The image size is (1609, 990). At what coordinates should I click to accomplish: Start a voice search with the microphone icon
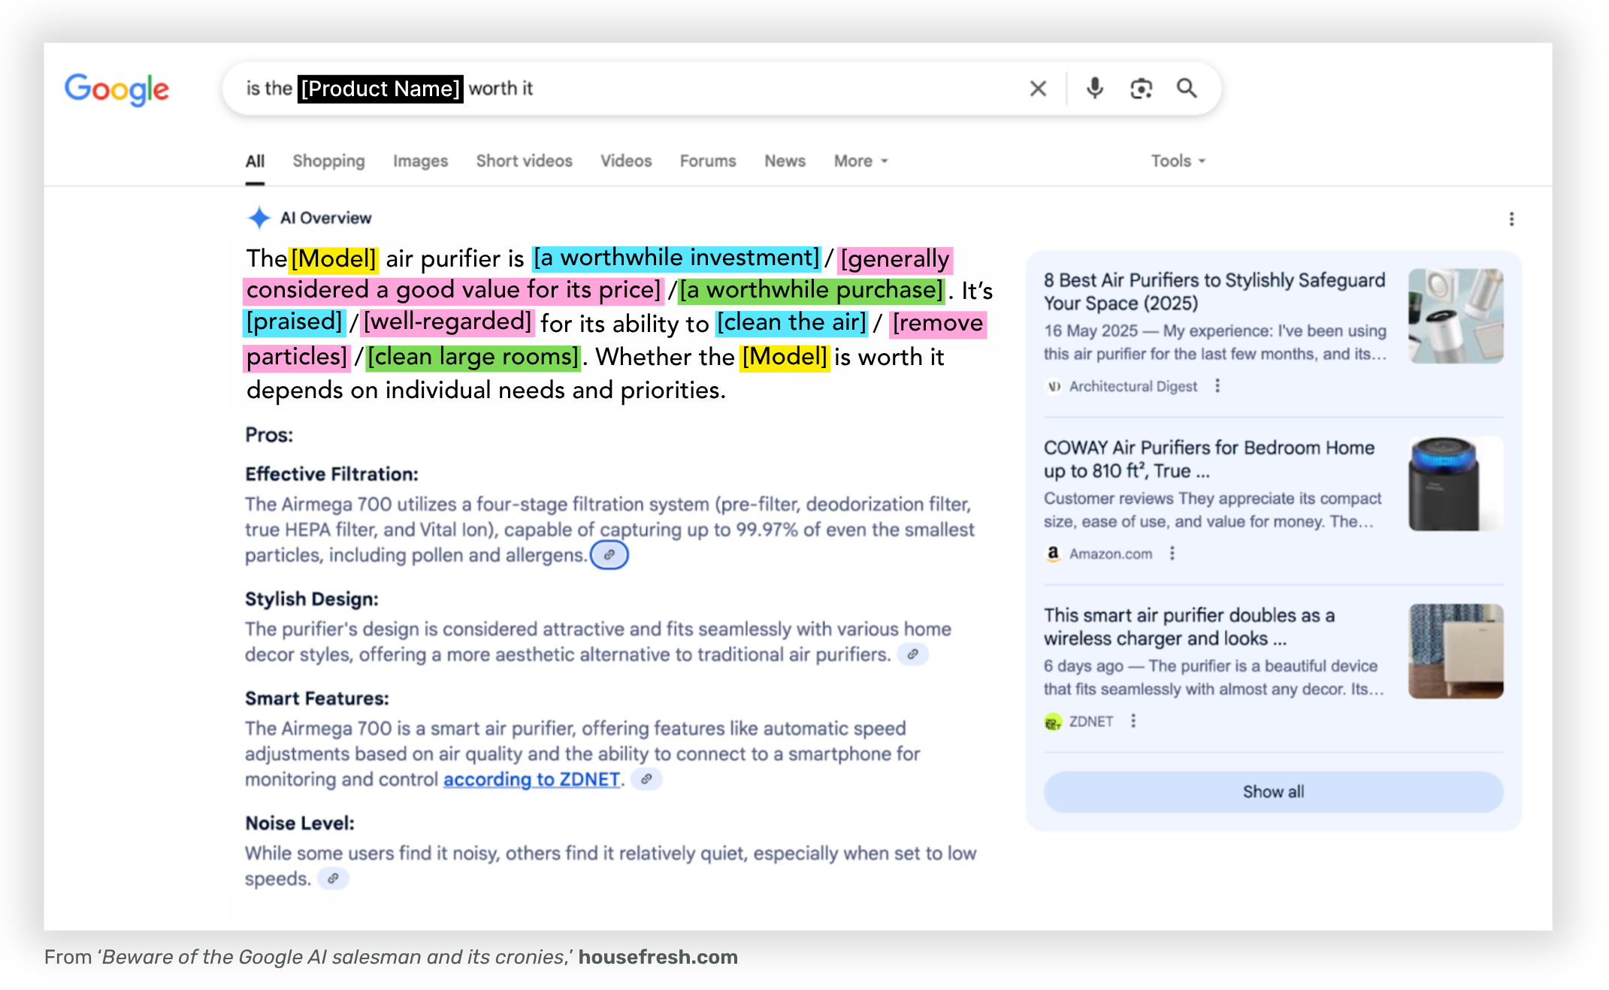1094,88
